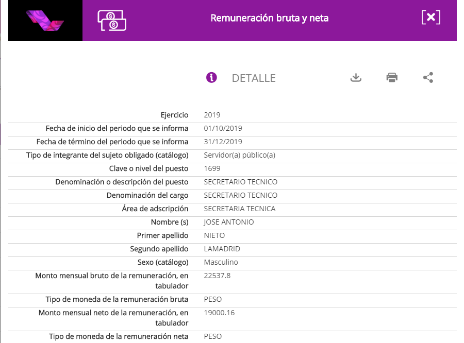Click 'Fecha de término del periodo' label

coord(112,142)
